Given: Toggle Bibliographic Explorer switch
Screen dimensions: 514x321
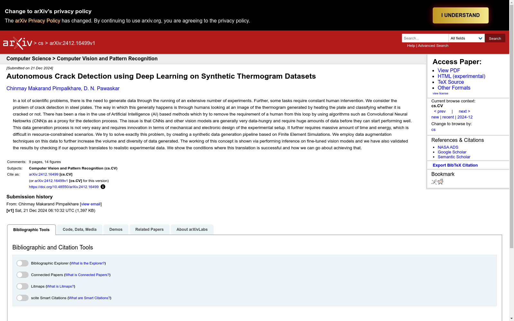Looking at the screenshot, I should 22,263.
